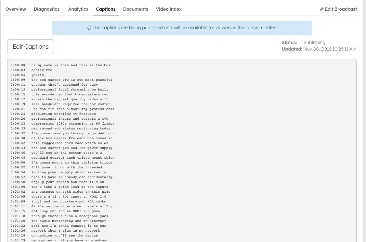Click the Publishing status value

(314, 42)
